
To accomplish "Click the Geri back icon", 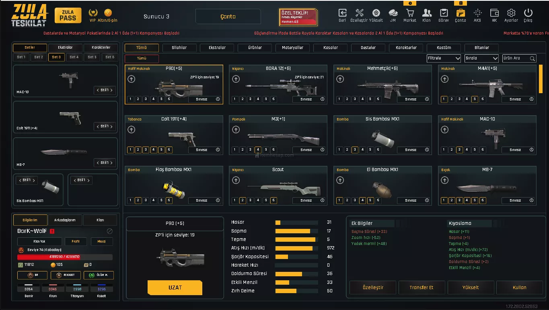I will 342,13.
